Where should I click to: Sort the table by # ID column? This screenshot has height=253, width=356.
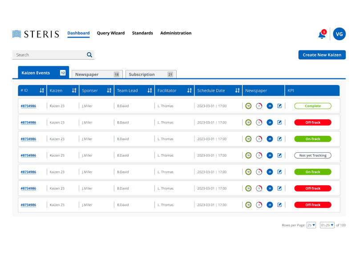[x=42, y=90]
